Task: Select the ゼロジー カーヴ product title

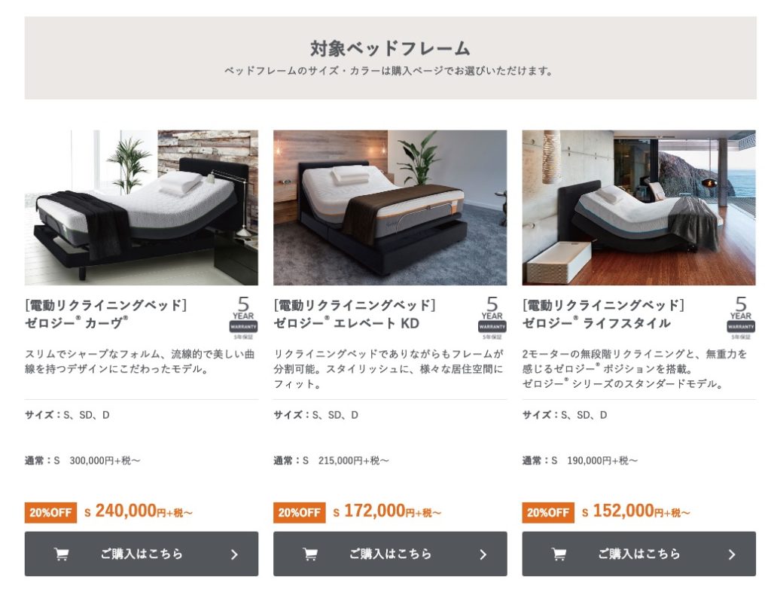Action: coord(76,323)
